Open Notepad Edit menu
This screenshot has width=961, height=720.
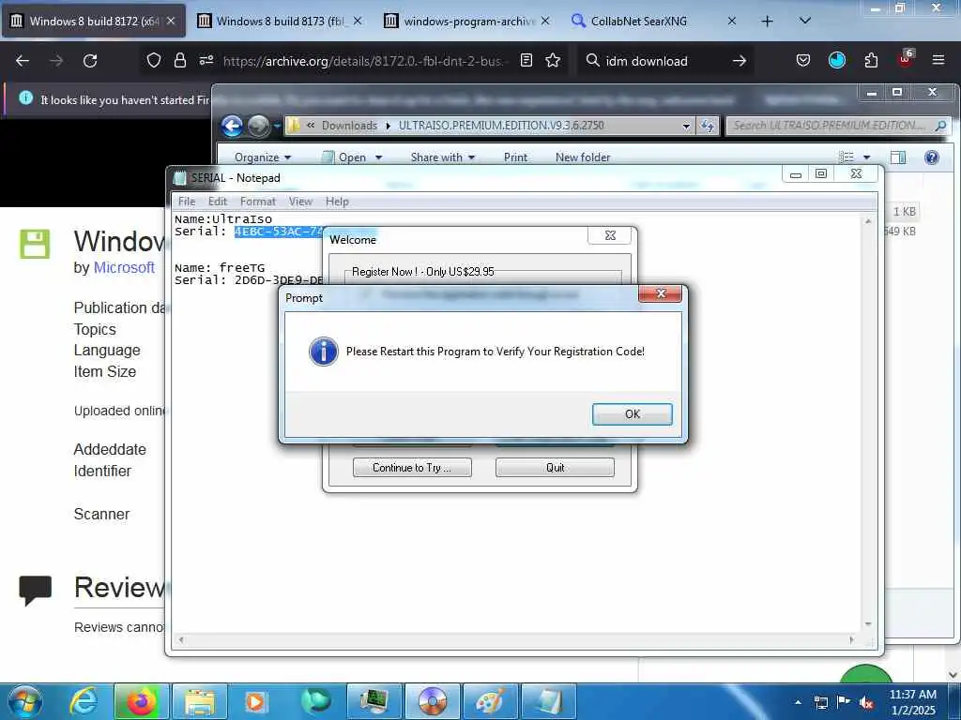coord(217,201)
